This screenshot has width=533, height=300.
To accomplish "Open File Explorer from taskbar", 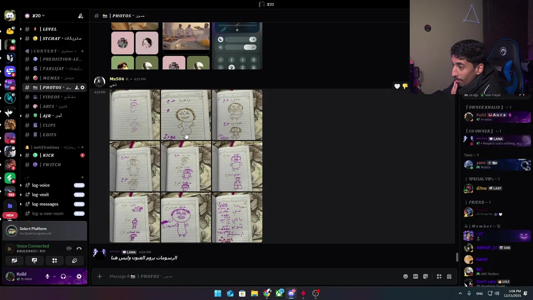I will [x=254, y=293].
